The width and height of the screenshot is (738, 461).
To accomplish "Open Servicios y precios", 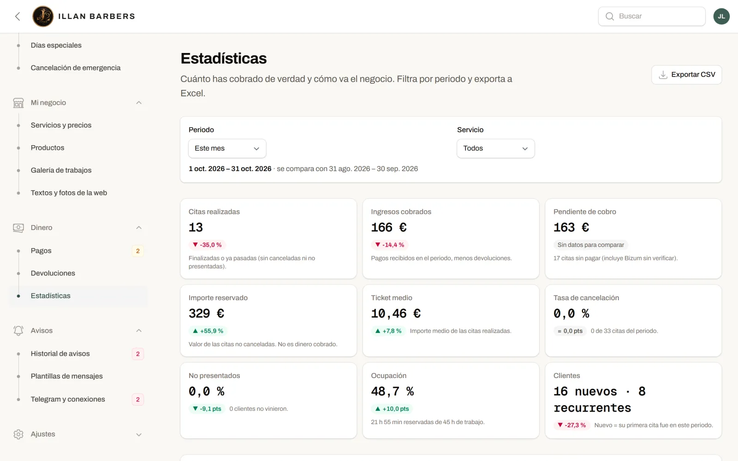I will click(x=61, y=125).
